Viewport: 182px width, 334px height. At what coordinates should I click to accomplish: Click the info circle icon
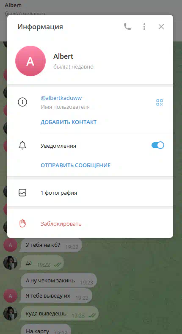pyautogui.click(x=22, y=102)
